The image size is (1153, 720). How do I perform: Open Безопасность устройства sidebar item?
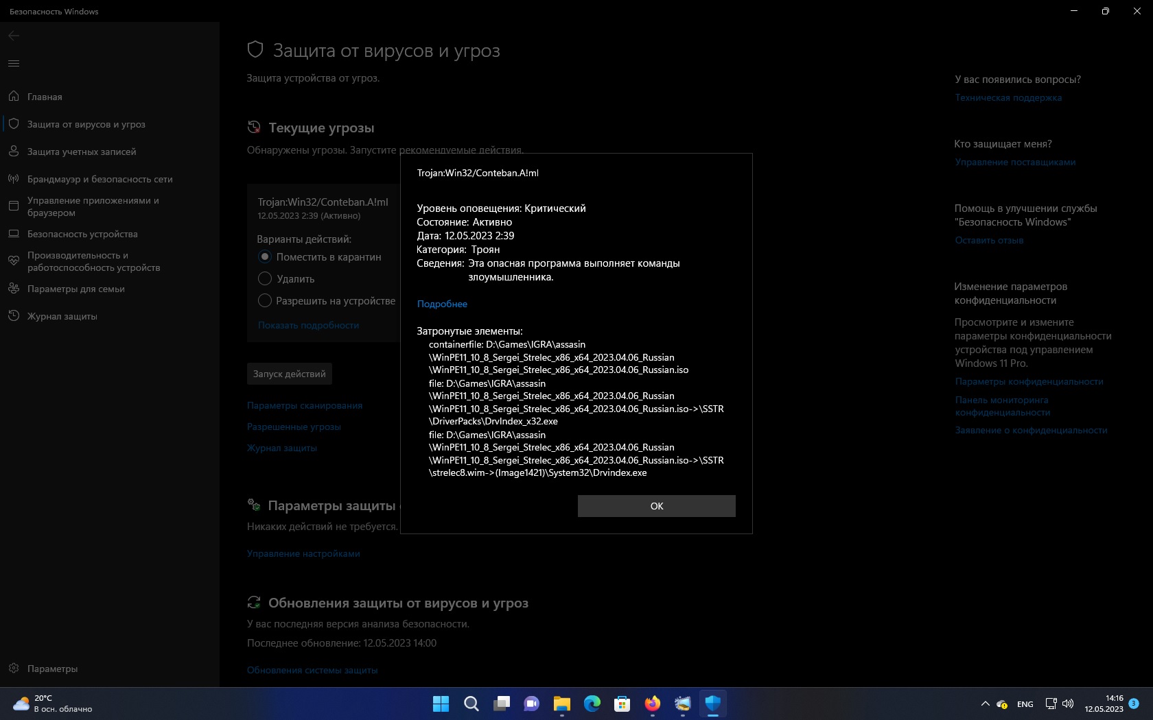110,234
